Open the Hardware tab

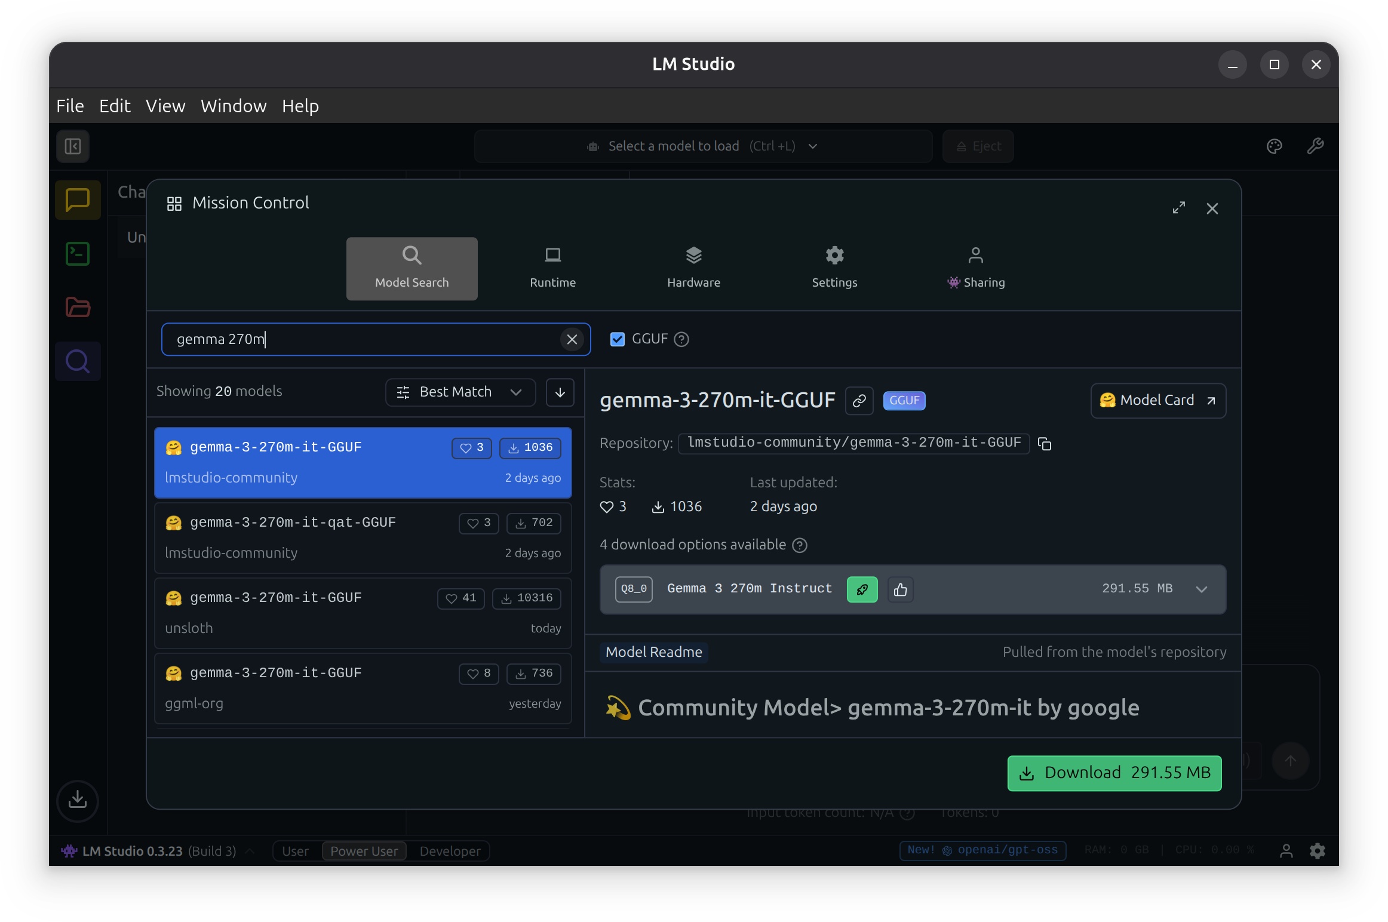pyautogui.click(x=693, y=267)
